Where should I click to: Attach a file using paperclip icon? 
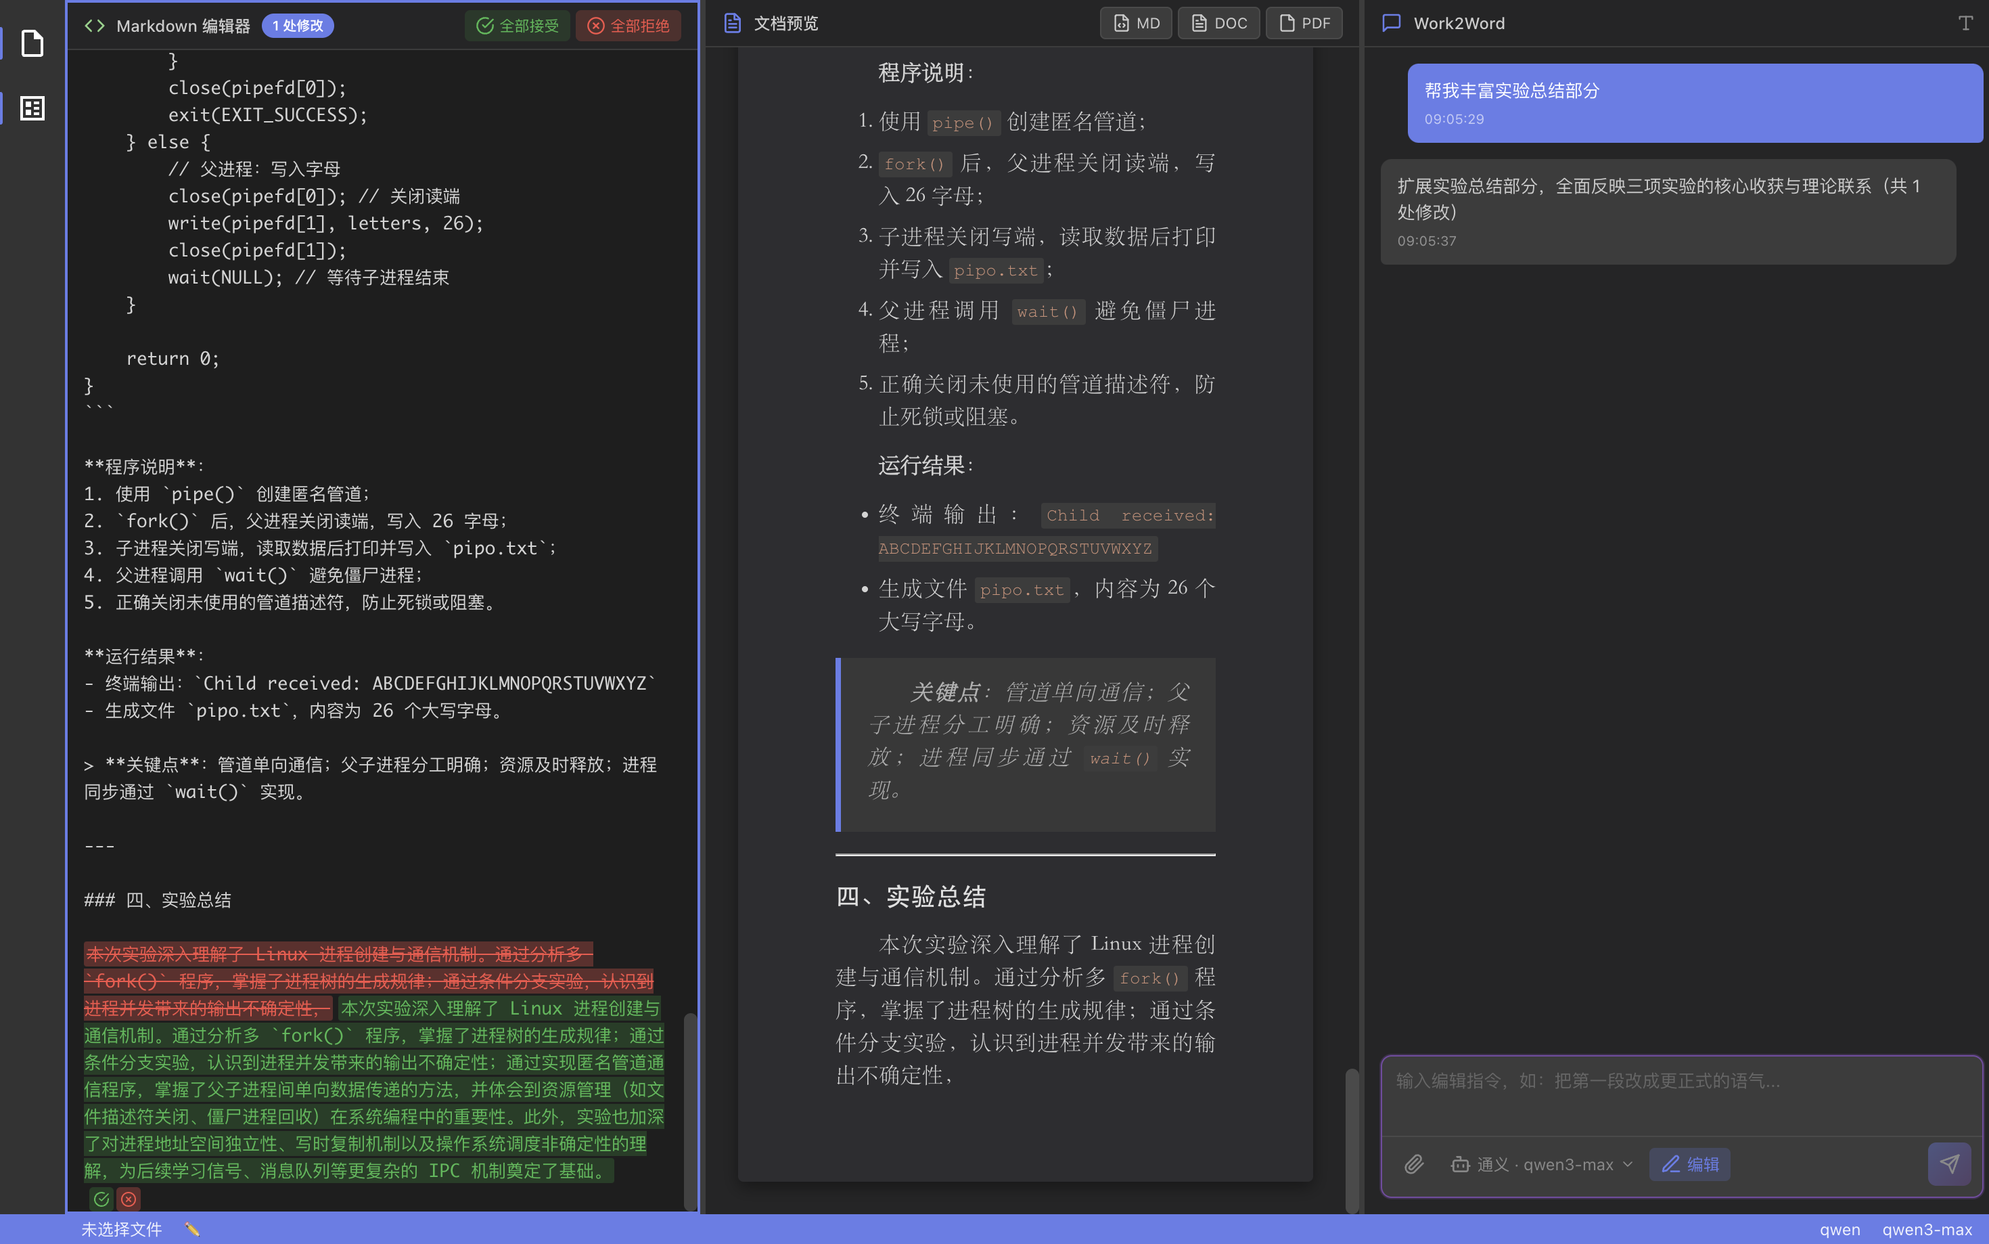click(1413, 1164)
